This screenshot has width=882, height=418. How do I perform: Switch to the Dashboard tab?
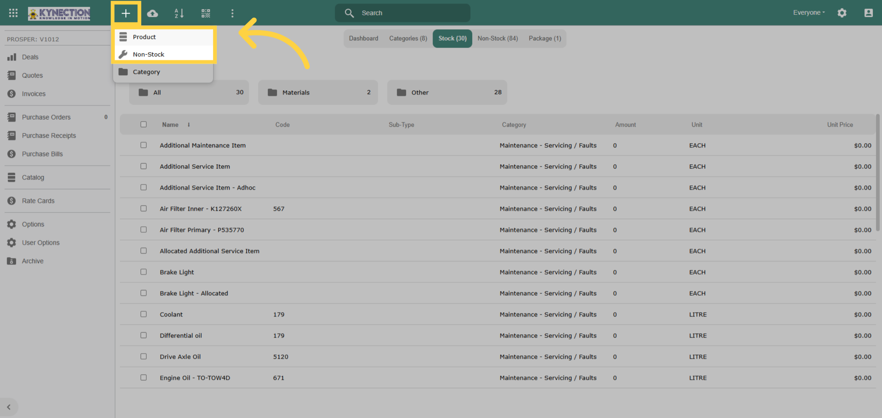coord(363,39)
